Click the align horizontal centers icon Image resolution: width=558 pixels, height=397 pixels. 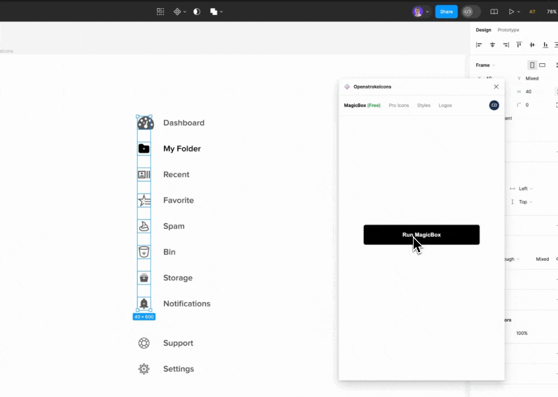point(492,45)
